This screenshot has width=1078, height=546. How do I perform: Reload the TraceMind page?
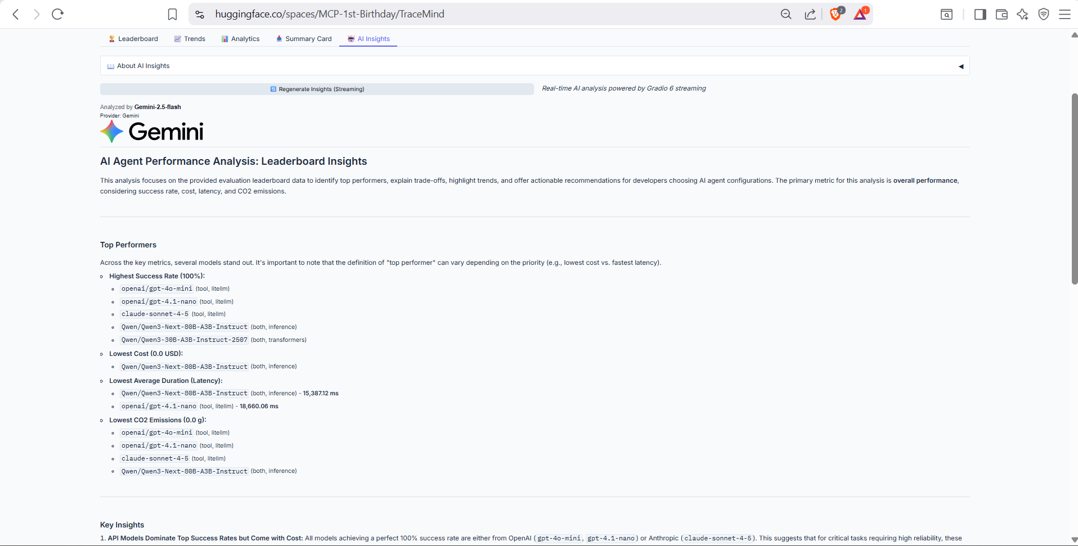[x=57, y=14]
